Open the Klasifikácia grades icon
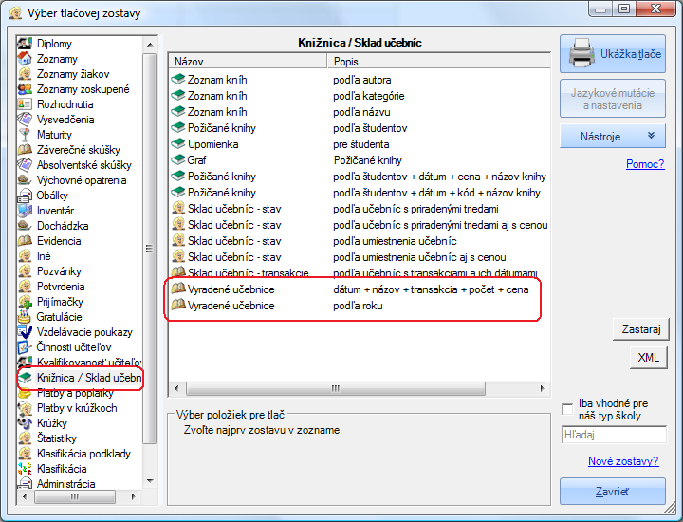This screenshot has width=683, height=522. [25, 469]
